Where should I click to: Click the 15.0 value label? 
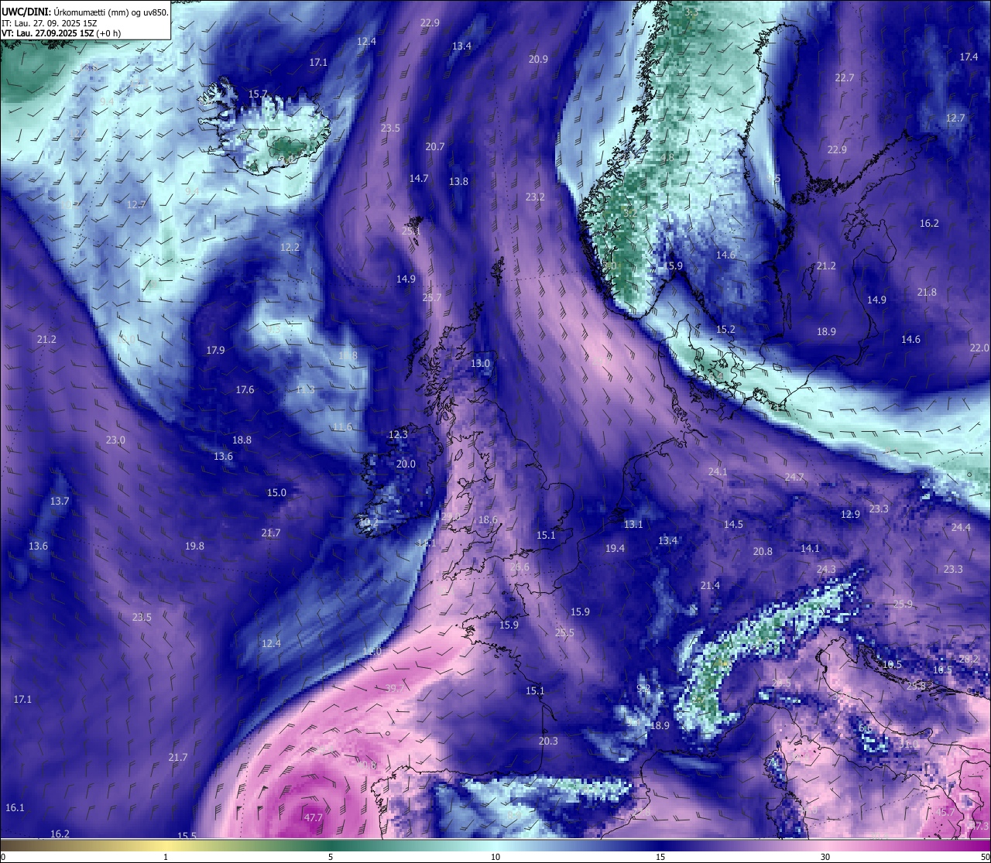tap(276, 492)
